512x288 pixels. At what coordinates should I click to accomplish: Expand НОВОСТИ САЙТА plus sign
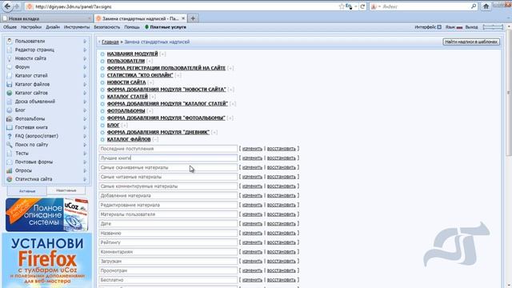[x=150, y=82]
